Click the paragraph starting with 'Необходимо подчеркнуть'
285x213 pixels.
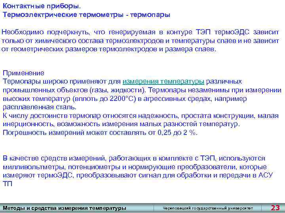click(x=140, y=41)
